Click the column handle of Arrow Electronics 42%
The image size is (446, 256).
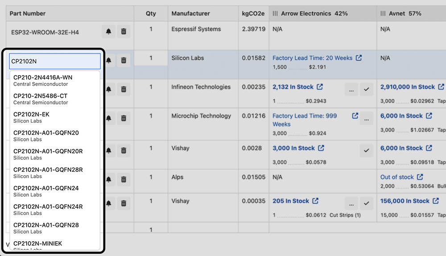click(x=275, y=13)
